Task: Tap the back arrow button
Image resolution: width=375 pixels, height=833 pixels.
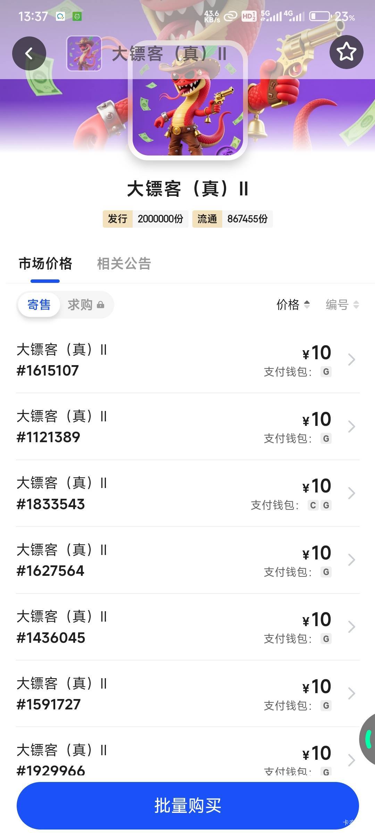Action: click(x=29, y=53)
